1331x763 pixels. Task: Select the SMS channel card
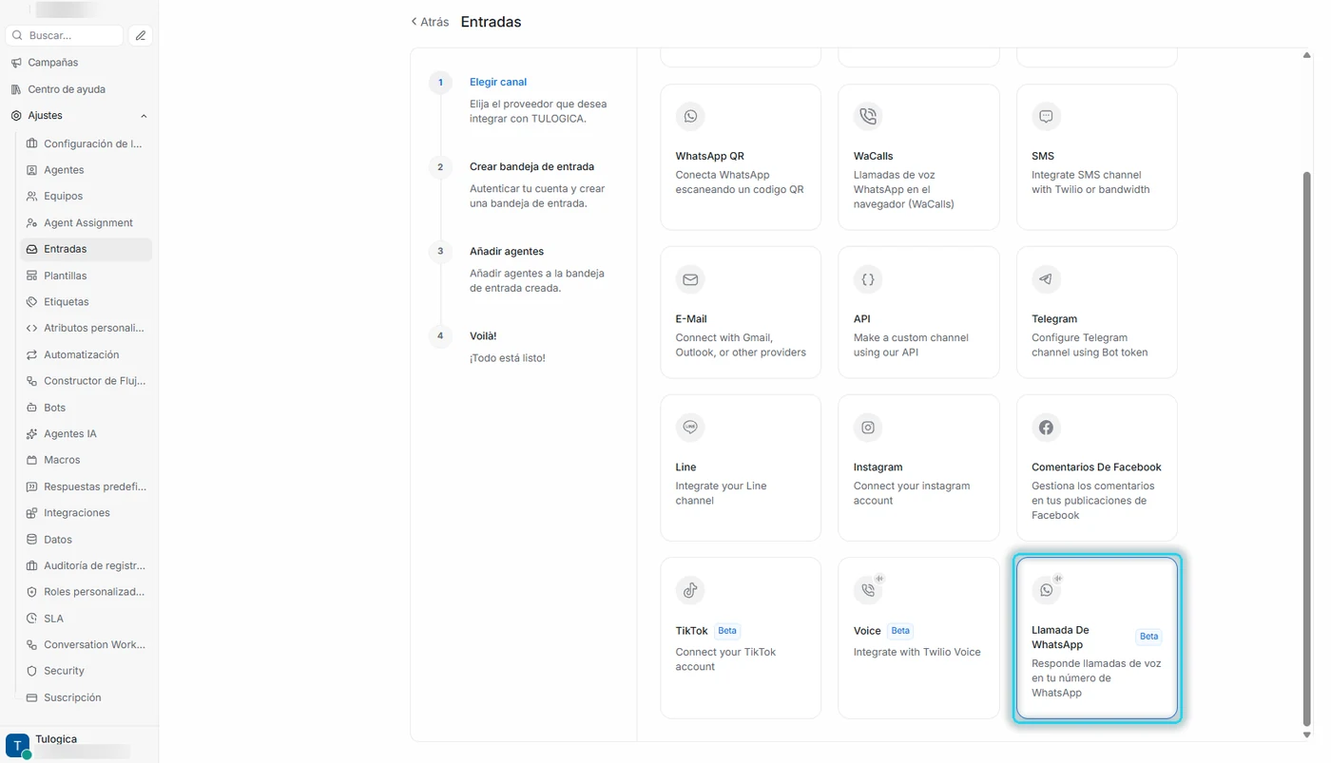(1097, 157)
